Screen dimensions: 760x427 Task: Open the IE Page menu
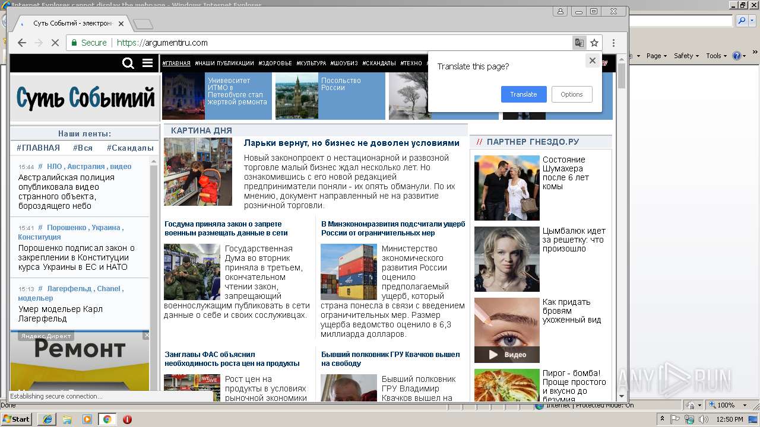coord(656,56)
